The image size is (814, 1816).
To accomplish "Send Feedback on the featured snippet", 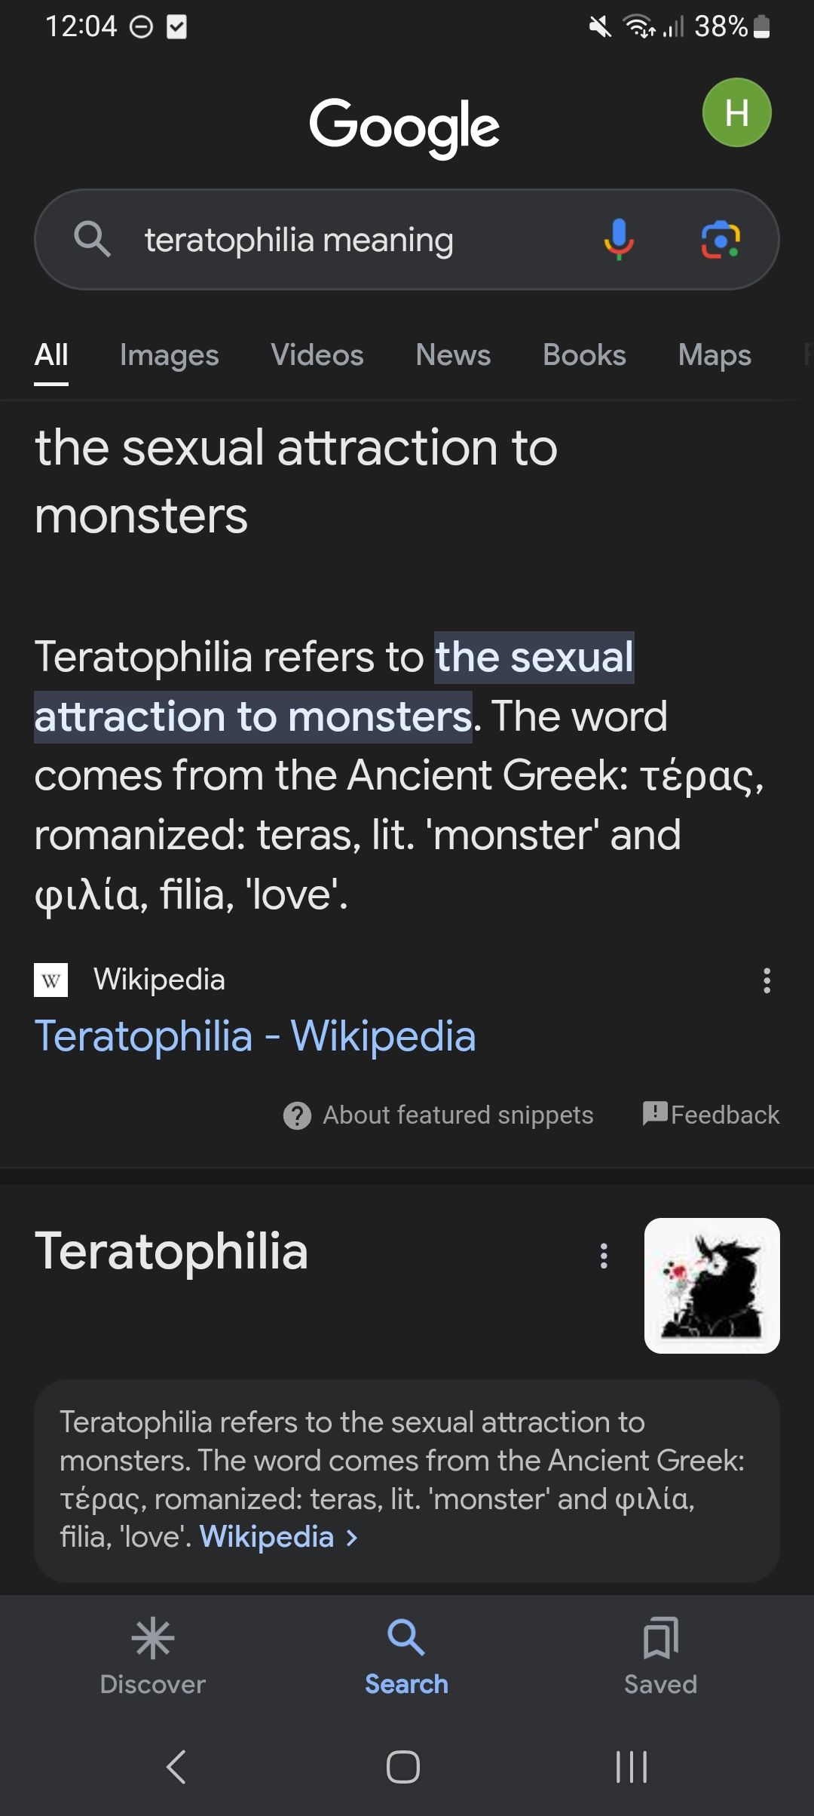I will (711, 1114).
